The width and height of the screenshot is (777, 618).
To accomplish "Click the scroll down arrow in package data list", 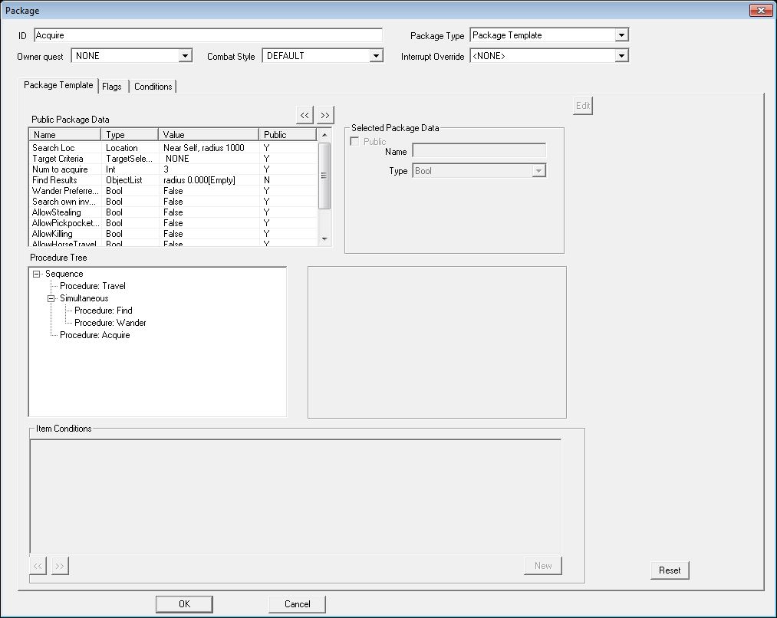I will click(x=324, y=239).
